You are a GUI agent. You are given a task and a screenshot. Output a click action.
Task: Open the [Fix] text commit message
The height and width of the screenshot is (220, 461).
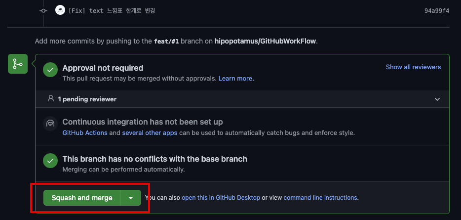[x=112, y=11]
